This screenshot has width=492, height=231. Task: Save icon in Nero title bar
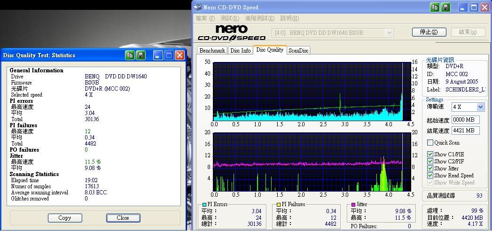coord(445,8)
